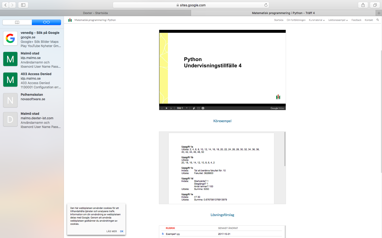
Task: Switch sidebar to Bookmarks view
Action: [x=17, y=22]
